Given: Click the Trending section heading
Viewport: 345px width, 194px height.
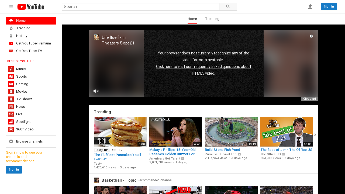Looking at the screenshot, I should 102,112.
